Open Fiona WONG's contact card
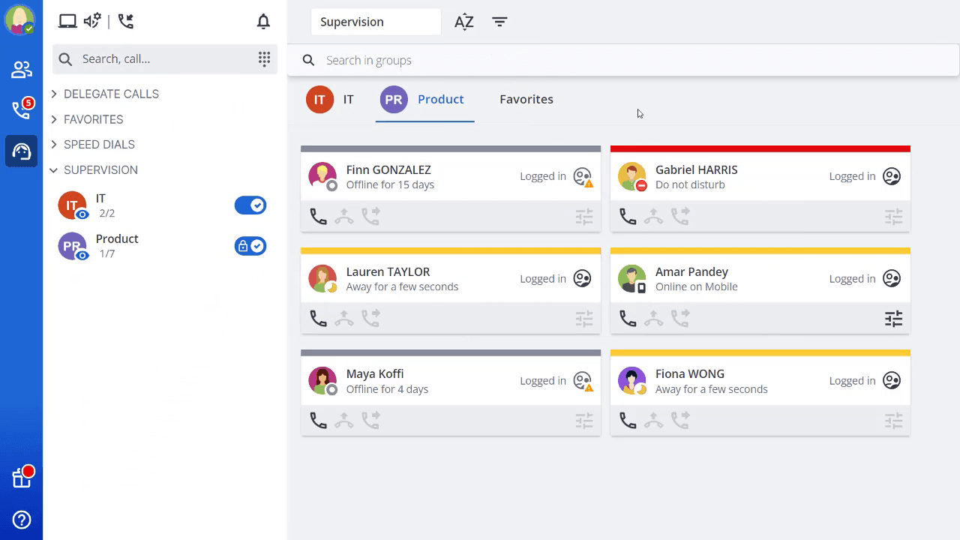 click(x=760, y=381)
